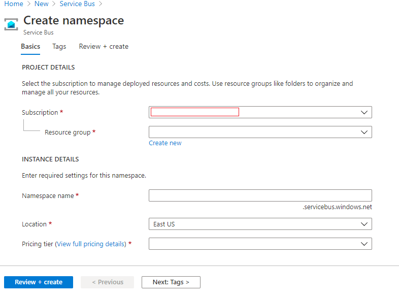Viewport: 399px width, 298px height.
Task: Open View full pricing details link
Action: (91, 244)
